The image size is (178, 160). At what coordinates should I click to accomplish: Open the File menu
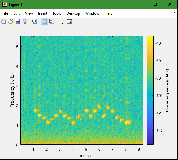tap(5, 13)
